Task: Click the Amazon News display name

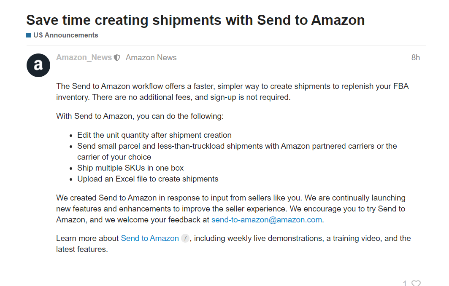Action: (x=151, y=58)
